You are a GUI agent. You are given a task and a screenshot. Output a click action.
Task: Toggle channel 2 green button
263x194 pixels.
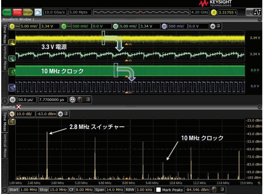[64, 27]
